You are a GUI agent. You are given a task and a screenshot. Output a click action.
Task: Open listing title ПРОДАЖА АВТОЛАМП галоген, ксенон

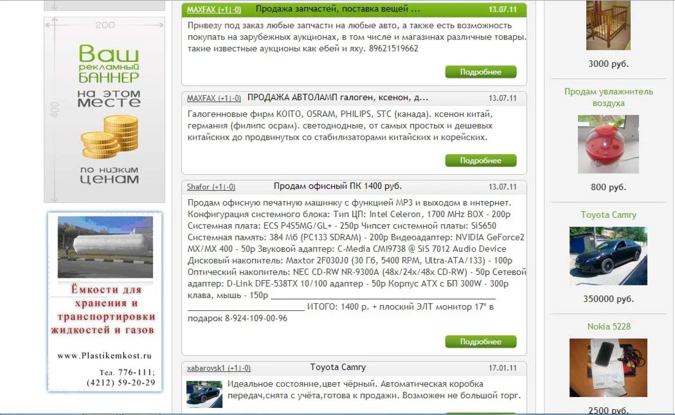coord(337,98)
